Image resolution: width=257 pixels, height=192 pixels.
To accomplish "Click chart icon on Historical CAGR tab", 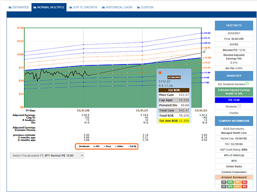I will pyautogui.click(x=103, y=7).
